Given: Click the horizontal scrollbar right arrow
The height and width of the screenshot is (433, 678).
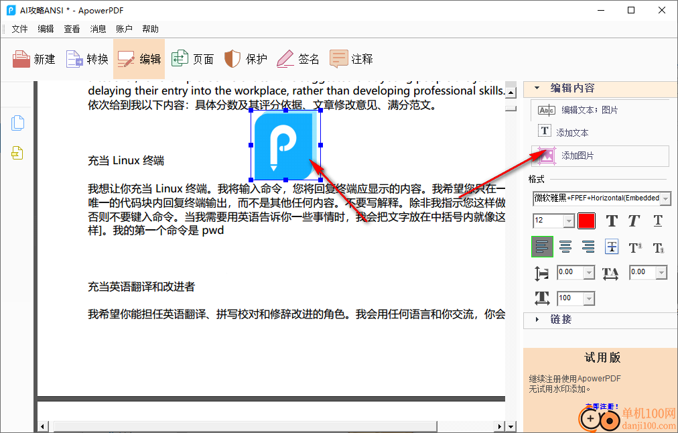Looking at the screenshot, I should [500, 426].
